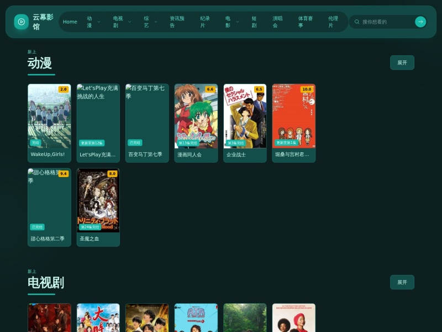442x332 pixels.
Task: Click the 6.5 rating badge
Action: [x=259, y=89]
